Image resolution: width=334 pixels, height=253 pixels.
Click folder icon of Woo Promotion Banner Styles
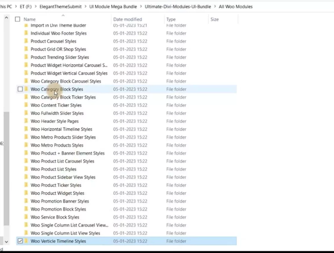click(26, 201)
